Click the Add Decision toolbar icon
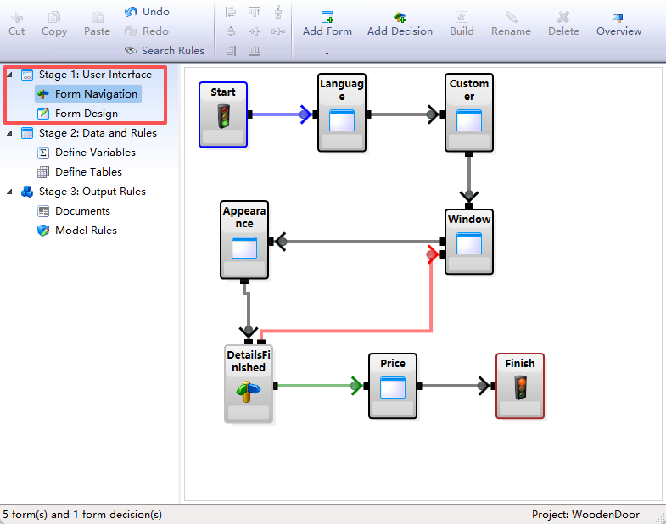Image resolution: width=666 pixels, height=524 pixels. point(400,17)
